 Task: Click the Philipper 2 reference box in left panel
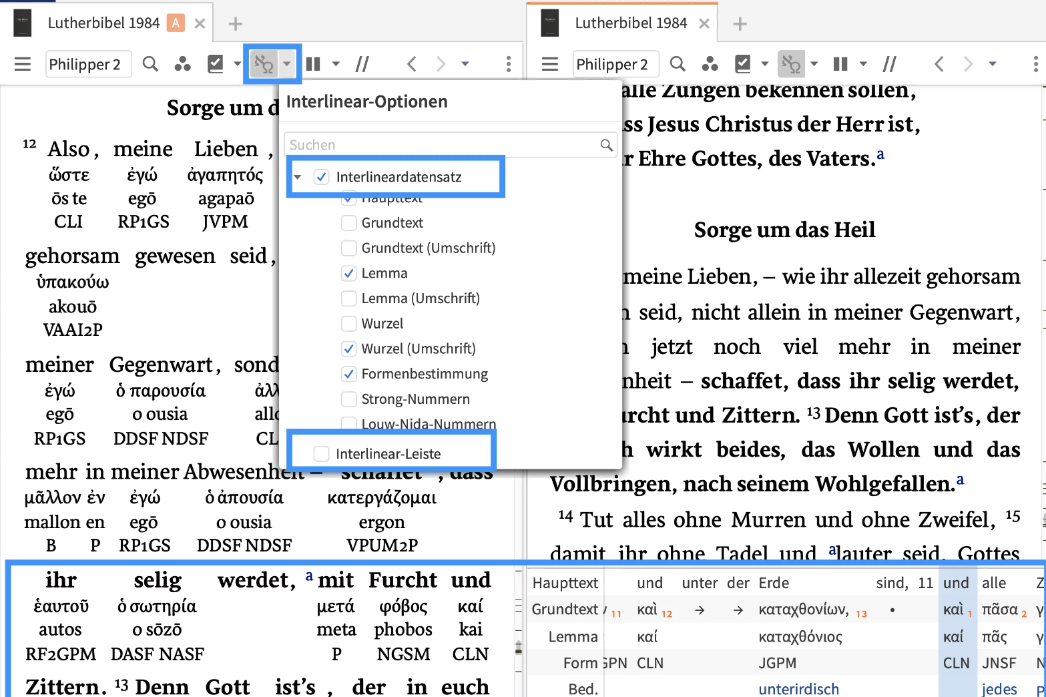point(89,64)
